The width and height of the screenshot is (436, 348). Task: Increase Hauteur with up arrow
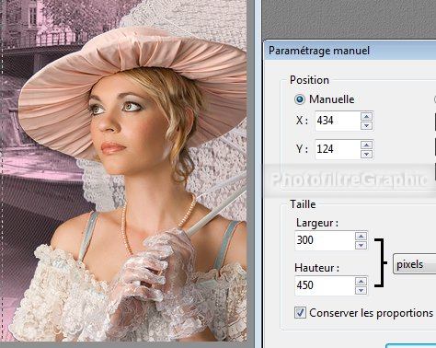(x=361, y=281)
